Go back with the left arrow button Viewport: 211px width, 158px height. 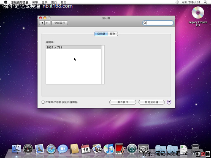pos(42,23)
